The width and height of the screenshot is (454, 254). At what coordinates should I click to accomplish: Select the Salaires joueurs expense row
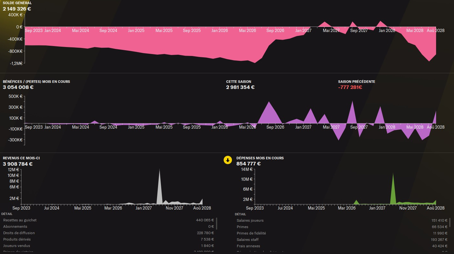[x=342, y=220]
